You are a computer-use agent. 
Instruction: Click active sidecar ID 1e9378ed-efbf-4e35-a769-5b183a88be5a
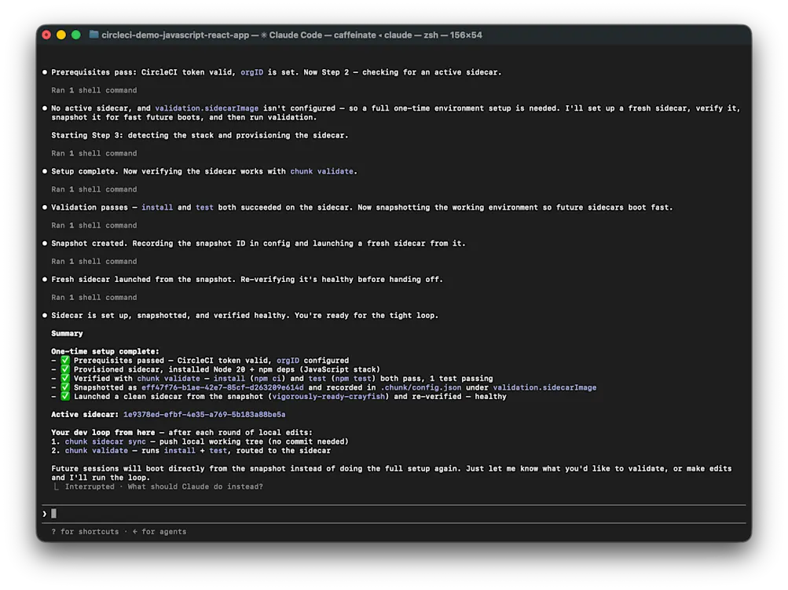point(204,415)
